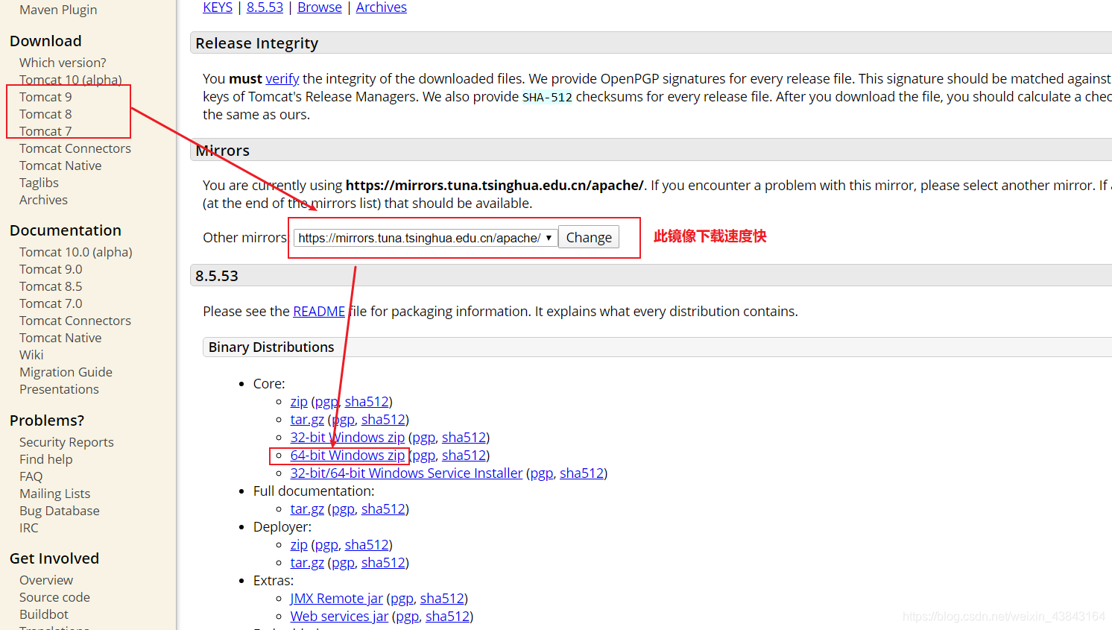The image size is (1112, 630).
Task: Open Tomcat Connectors under Download
Action: tap(75, 148)
